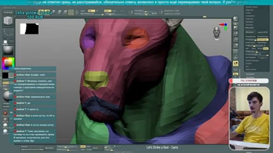Click the Half button in right panel
This screenshot has height=153, width=273.
pos(247,48)
